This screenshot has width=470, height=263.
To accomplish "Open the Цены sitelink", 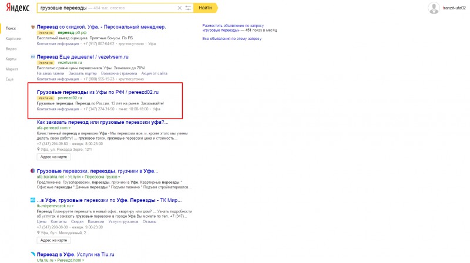I will [41, 221].
